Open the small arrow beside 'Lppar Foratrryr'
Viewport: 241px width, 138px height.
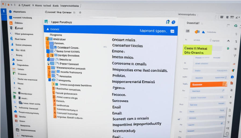tap(49, 22)
